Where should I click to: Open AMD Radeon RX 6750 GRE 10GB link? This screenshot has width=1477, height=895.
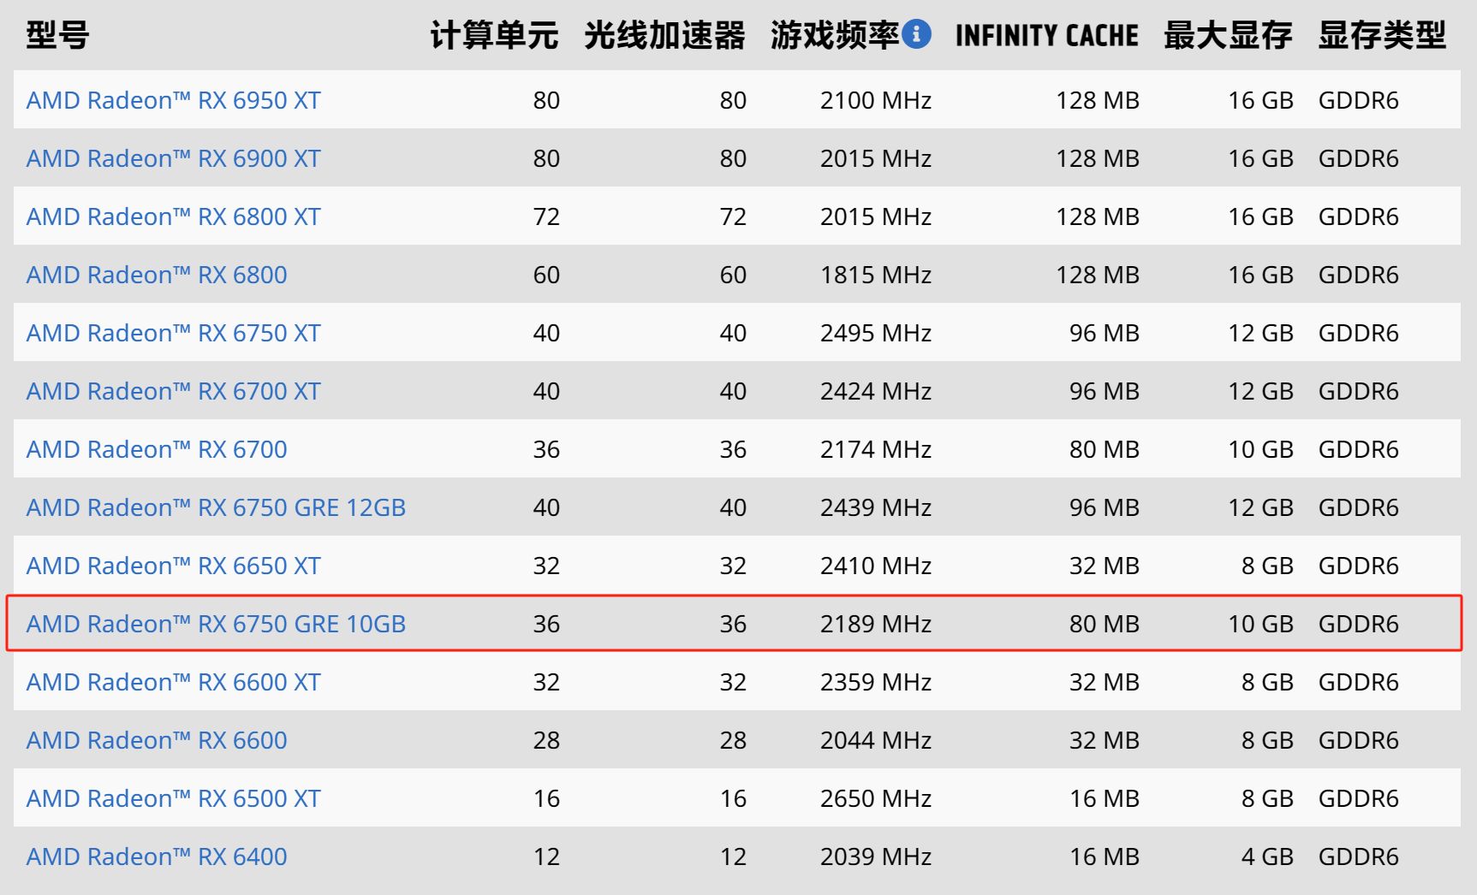point(216,624)
